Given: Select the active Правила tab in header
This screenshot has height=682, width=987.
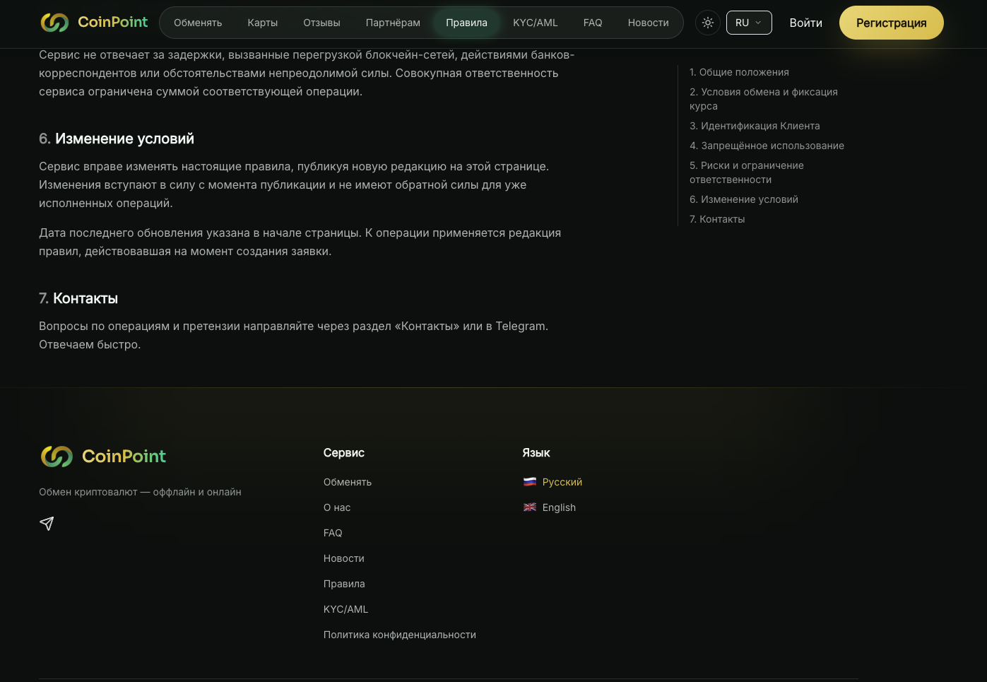Looking at the screenshot, I should pos(466,23).
